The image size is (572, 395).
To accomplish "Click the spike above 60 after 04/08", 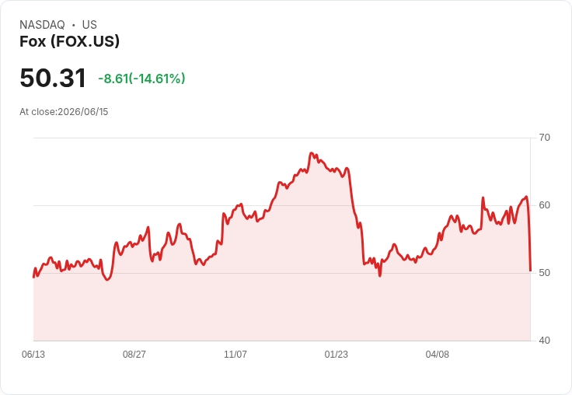I will pos(483,198).
